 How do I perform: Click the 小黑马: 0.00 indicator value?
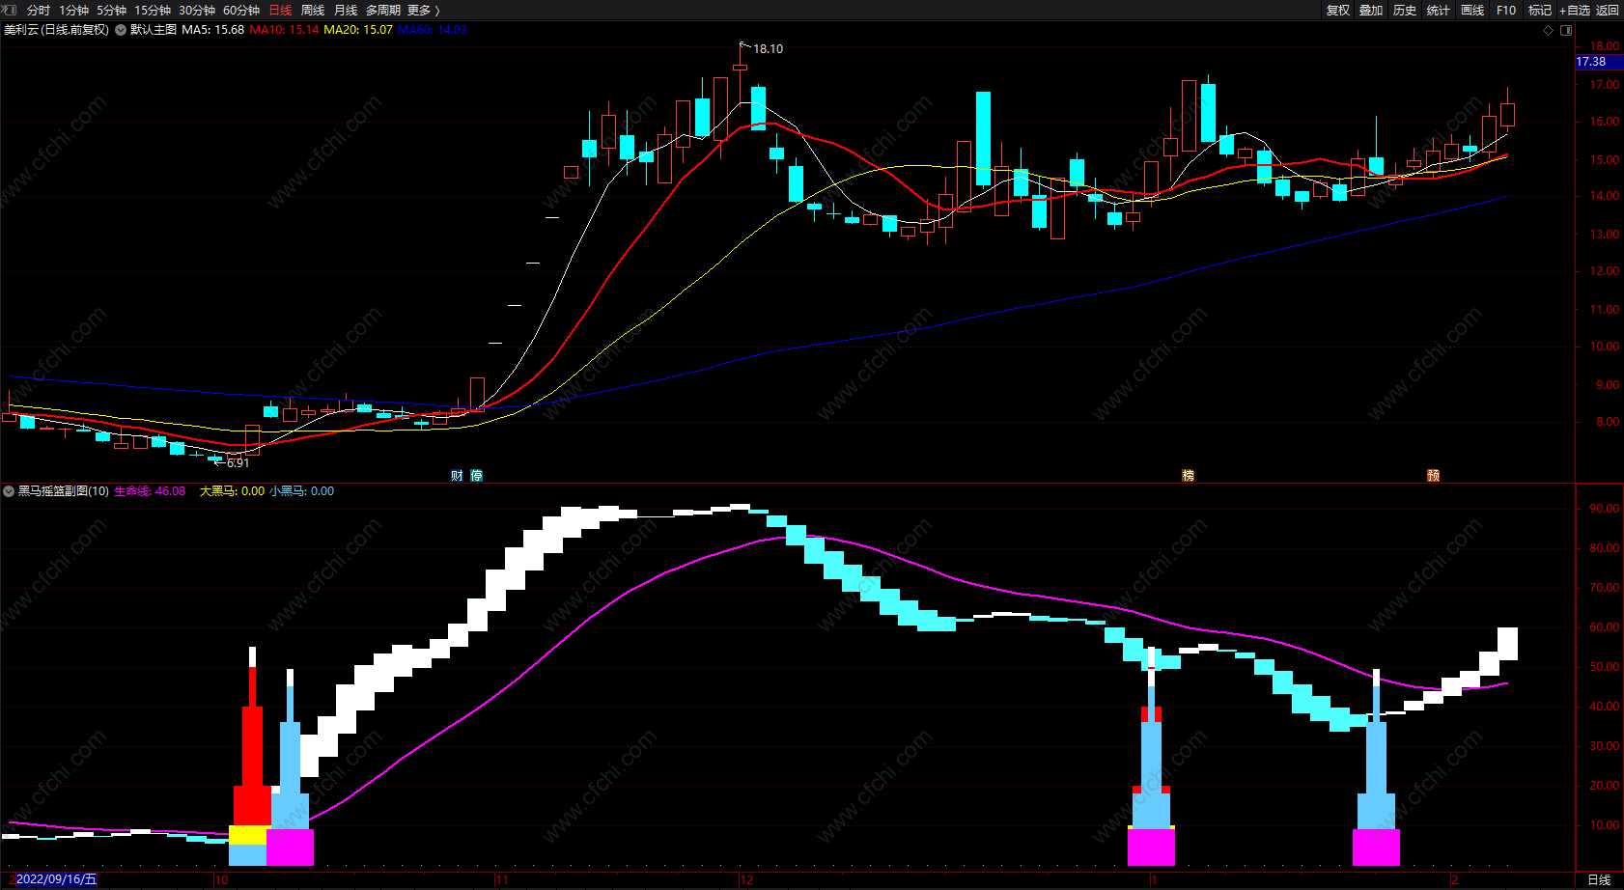click(x=302, y=491)
